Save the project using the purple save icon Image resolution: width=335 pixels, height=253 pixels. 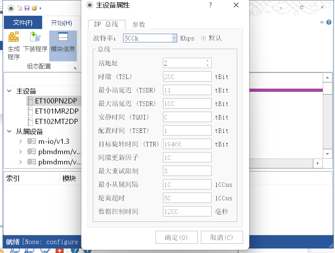click(x=26, y=7)
